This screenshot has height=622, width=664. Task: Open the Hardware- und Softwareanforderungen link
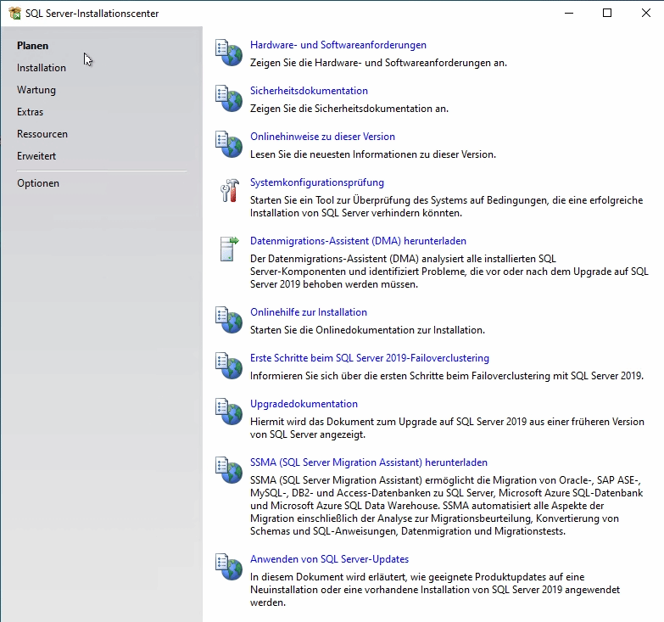[x=338, y=45]
